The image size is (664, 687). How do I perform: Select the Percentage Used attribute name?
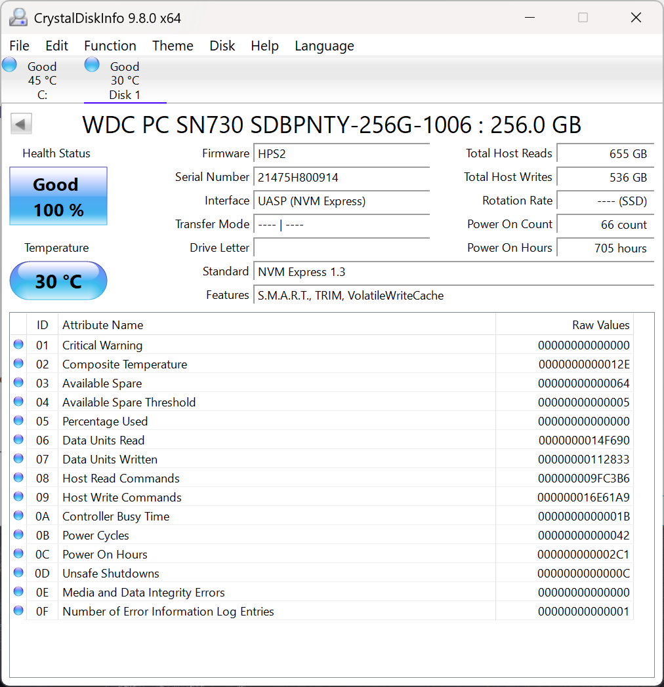click(105, 421)
